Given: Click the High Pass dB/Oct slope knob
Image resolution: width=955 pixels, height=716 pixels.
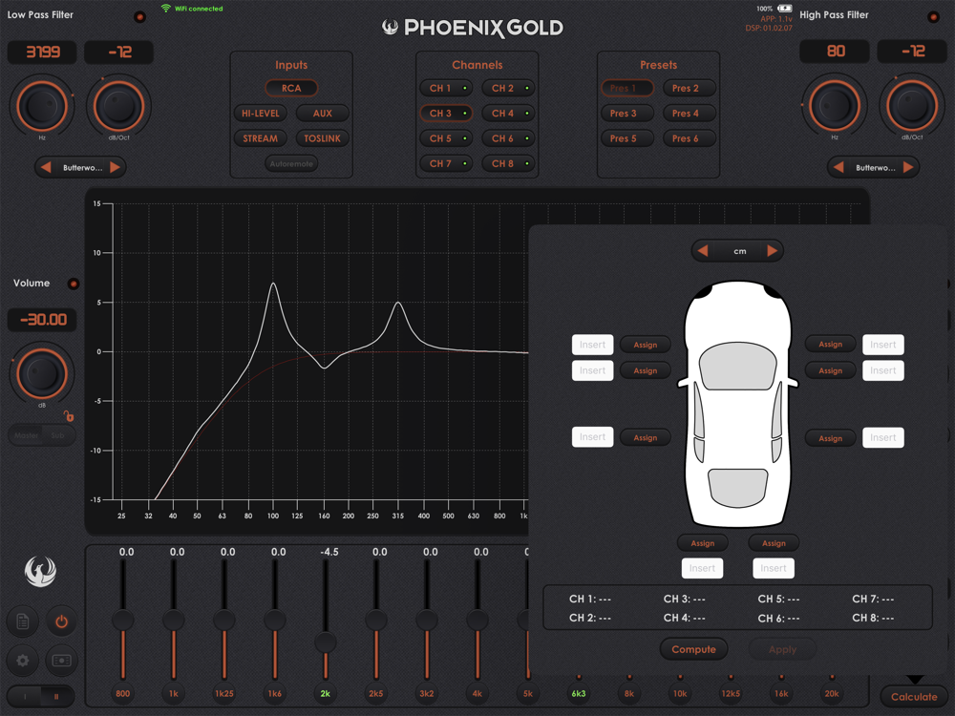Looking at the screenshot, I should coord(911,105).
